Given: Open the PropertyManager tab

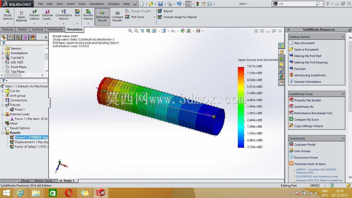Looking at the screenshot, I should click(x=11, y=37).
